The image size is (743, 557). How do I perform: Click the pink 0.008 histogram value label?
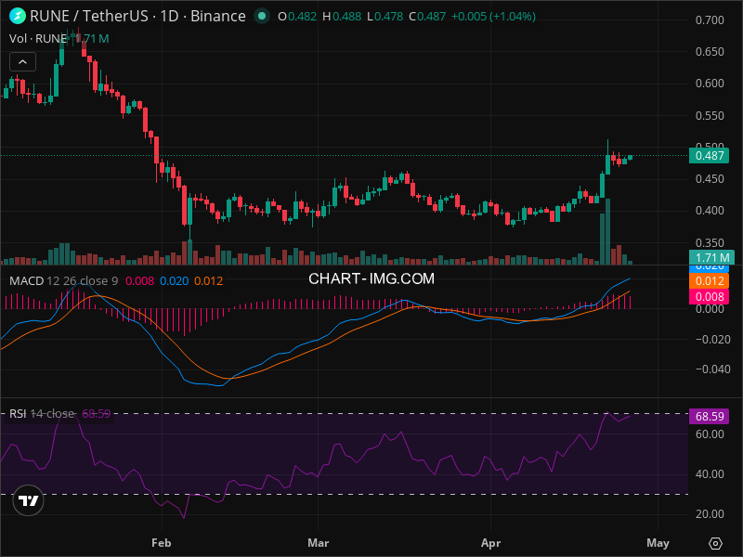click(709, 296)
